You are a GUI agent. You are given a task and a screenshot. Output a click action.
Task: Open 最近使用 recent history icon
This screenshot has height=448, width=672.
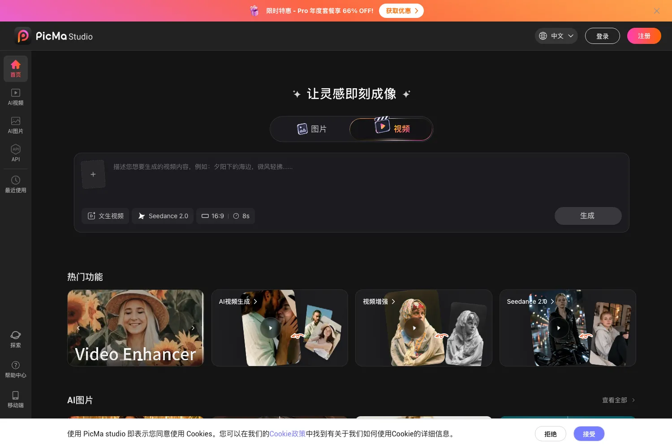16,184
